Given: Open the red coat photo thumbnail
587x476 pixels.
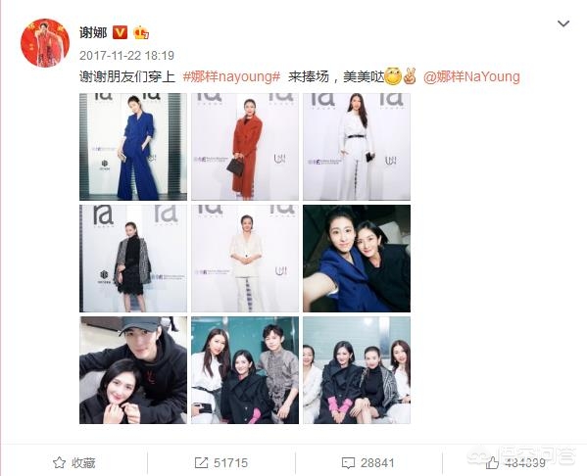Looking at the screenshot, I should [245, 147].
